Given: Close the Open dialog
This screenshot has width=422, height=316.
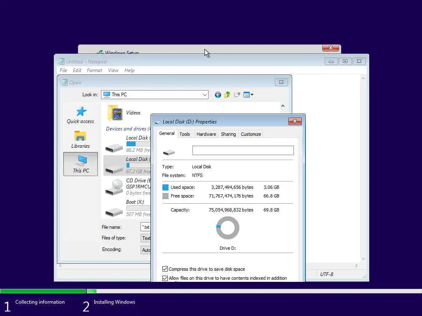Looking at the screenshot, I should coord(281,82).
